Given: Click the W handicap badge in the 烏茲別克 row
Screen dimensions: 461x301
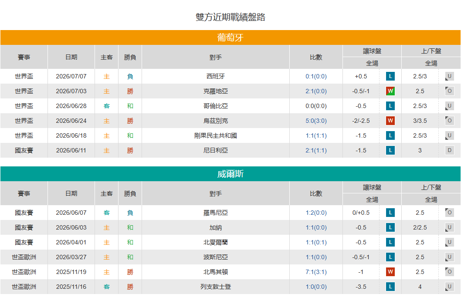Looking at the screenshot, I should coord(390,121).
